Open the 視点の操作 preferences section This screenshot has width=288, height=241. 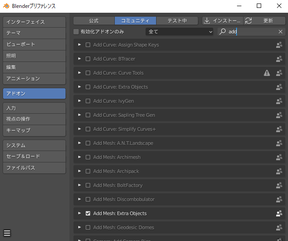(x=34, y=119)
